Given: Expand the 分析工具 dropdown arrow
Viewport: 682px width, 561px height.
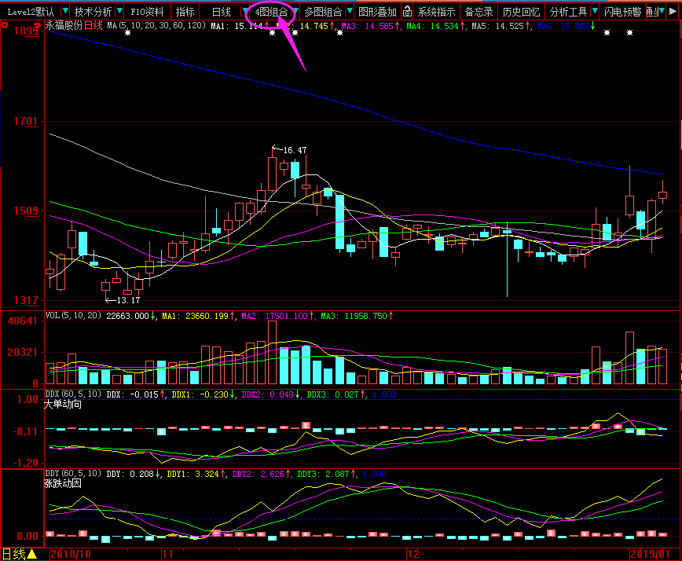Looking at the screenshot, I should (x=595, y=12).
